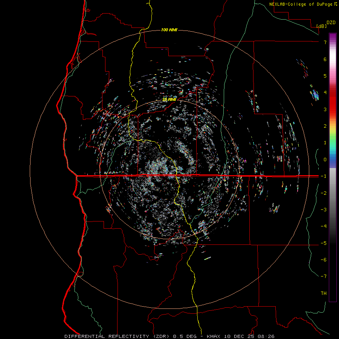
Task: Click the KMAX station identifier in the caption
Action: [x=214, y=336]
